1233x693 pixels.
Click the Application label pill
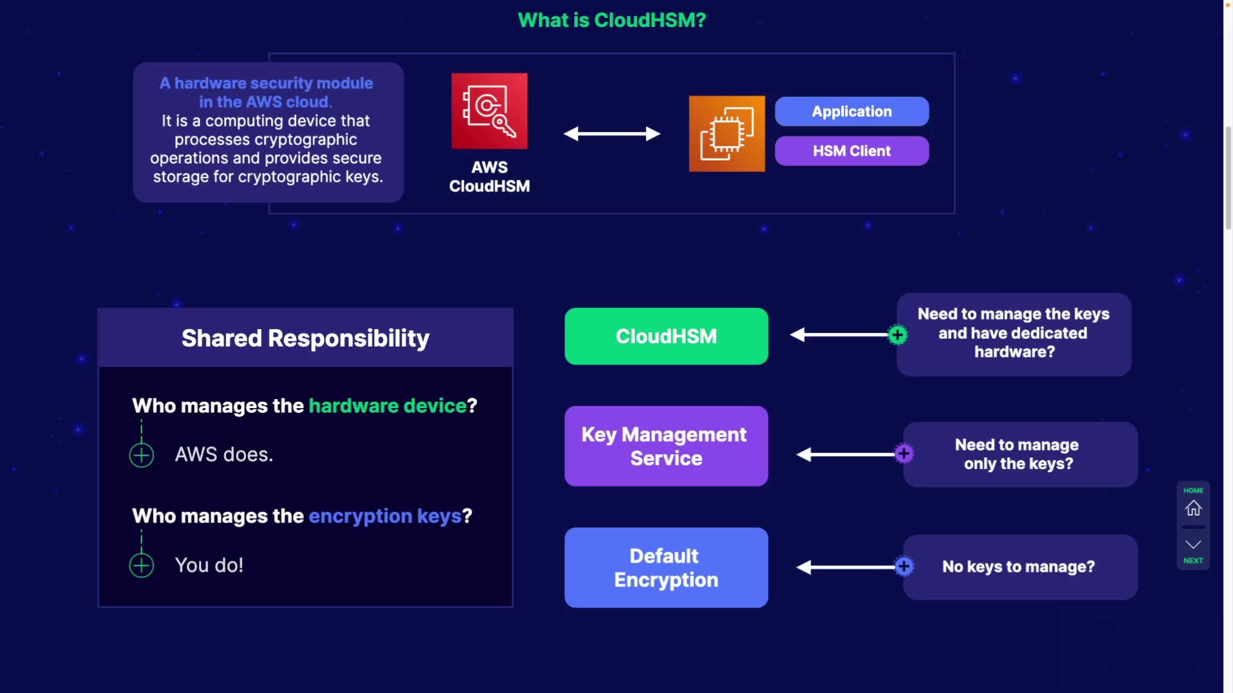click(852, 112)
